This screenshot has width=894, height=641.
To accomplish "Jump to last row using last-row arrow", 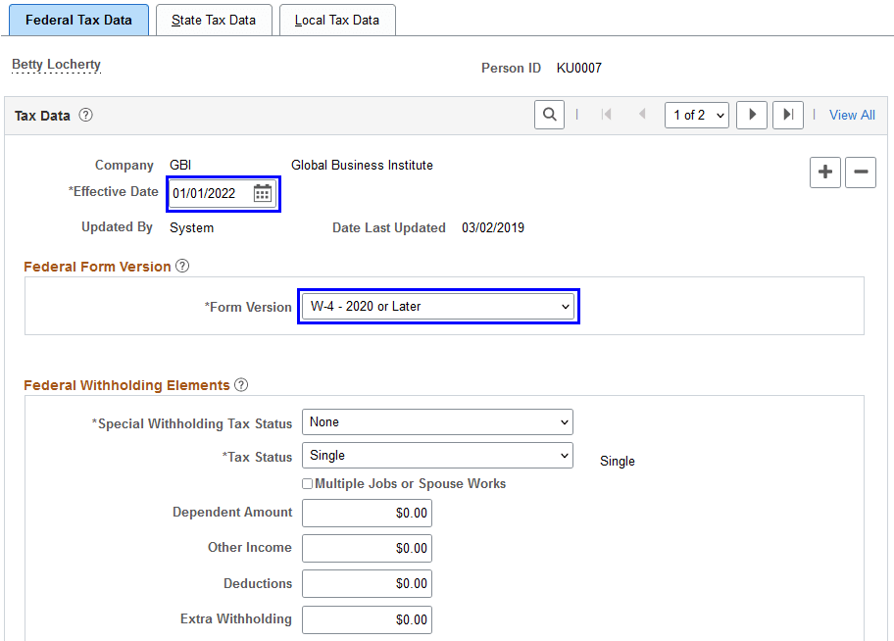I will 787,114.
